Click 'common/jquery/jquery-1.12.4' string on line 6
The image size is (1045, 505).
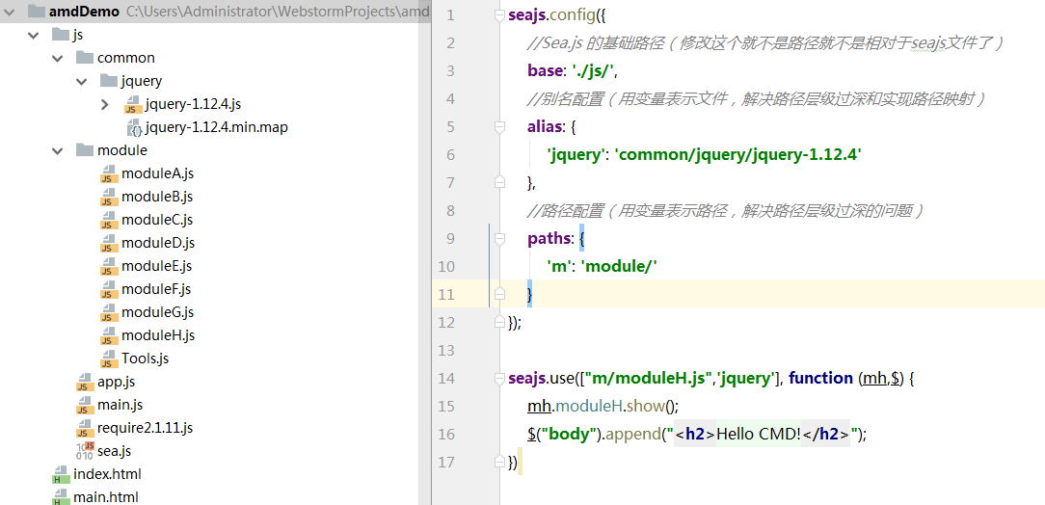pos(737,154)
